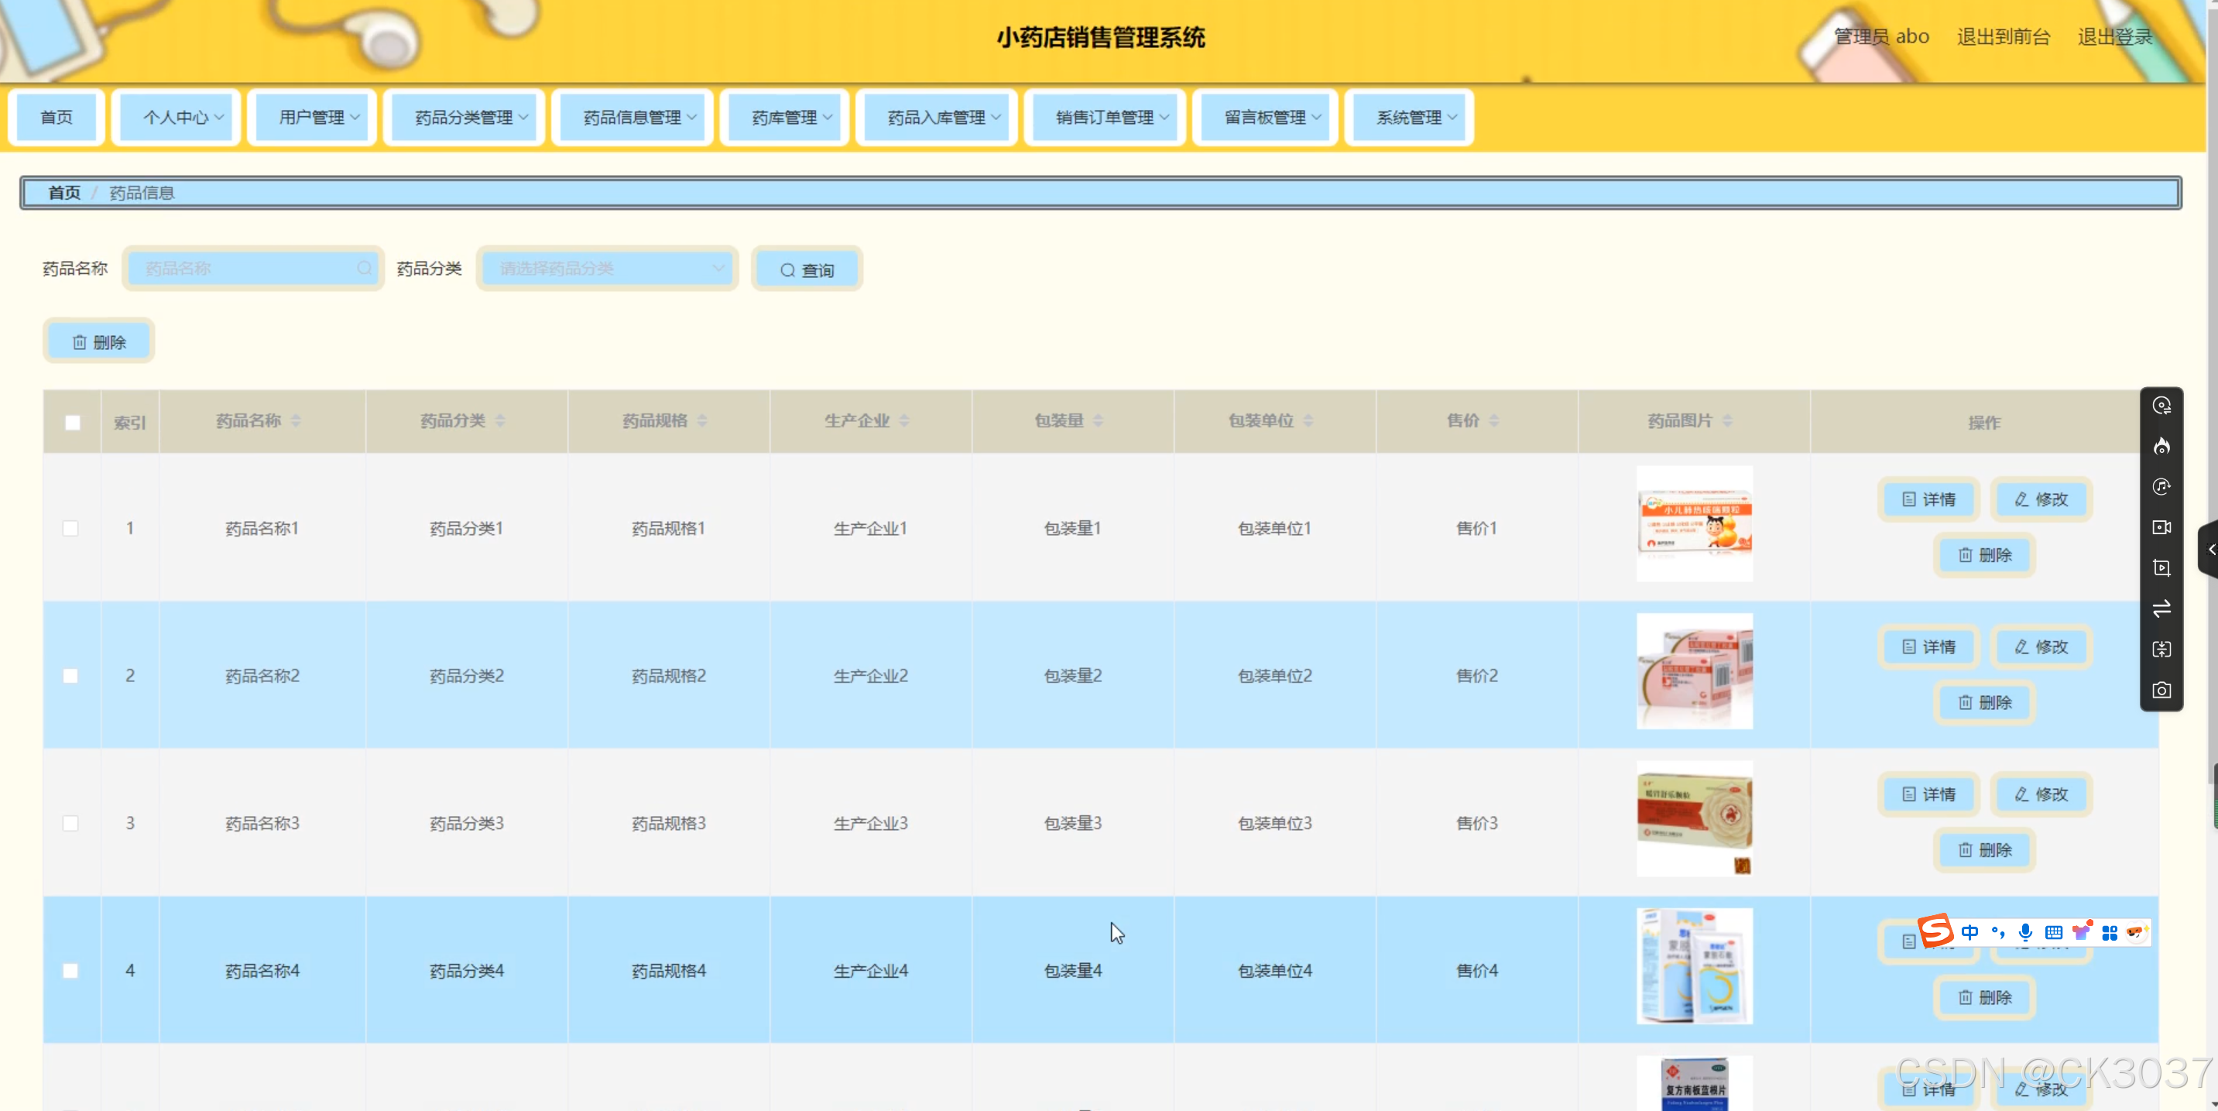Click the Sogou input microphone icon
This screenshot has width=2218, height=1111.
pos(2025,932)
